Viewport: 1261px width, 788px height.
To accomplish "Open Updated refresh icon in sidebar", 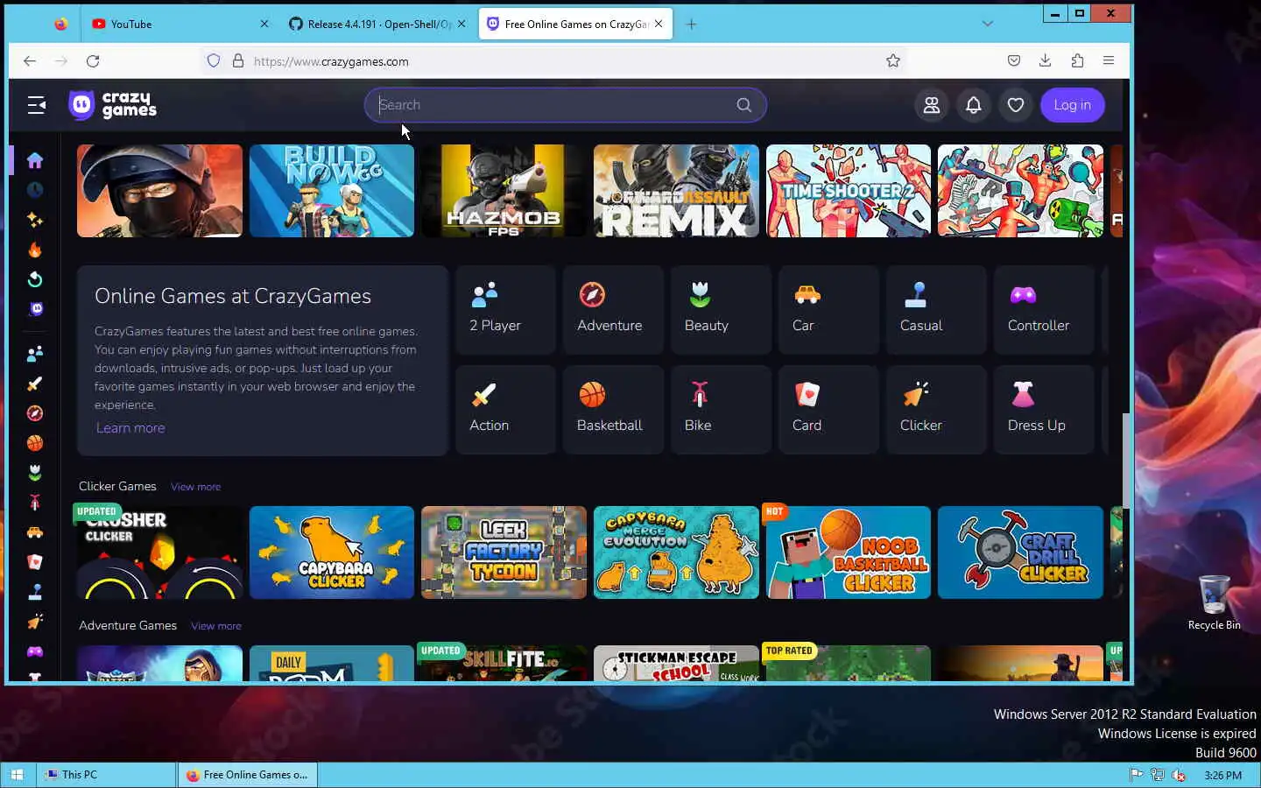I will pos(35,279).
